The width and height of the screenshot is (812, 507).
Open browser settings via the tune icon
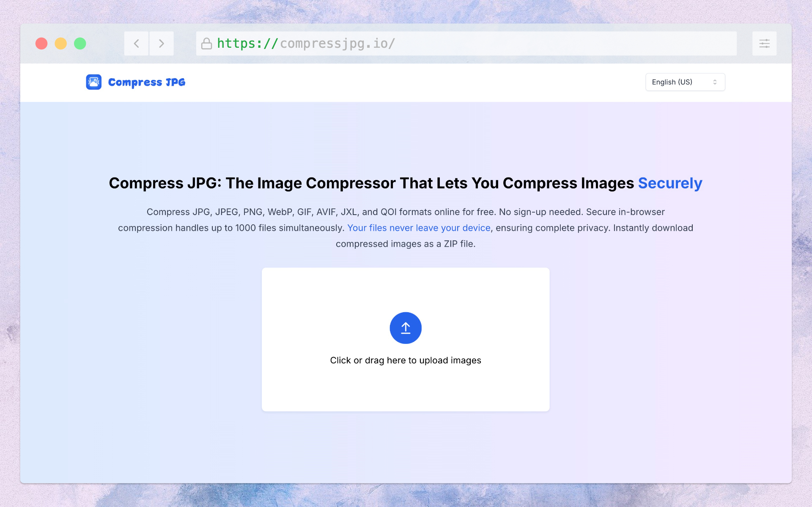[x=764, y=43]
